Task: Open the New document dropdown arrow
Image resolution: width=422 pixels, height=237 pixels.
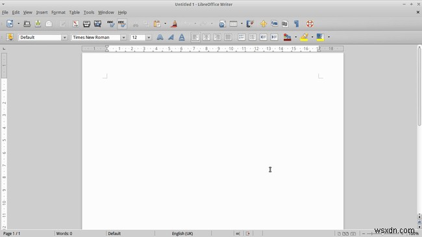Action: [x=18, y=23]
